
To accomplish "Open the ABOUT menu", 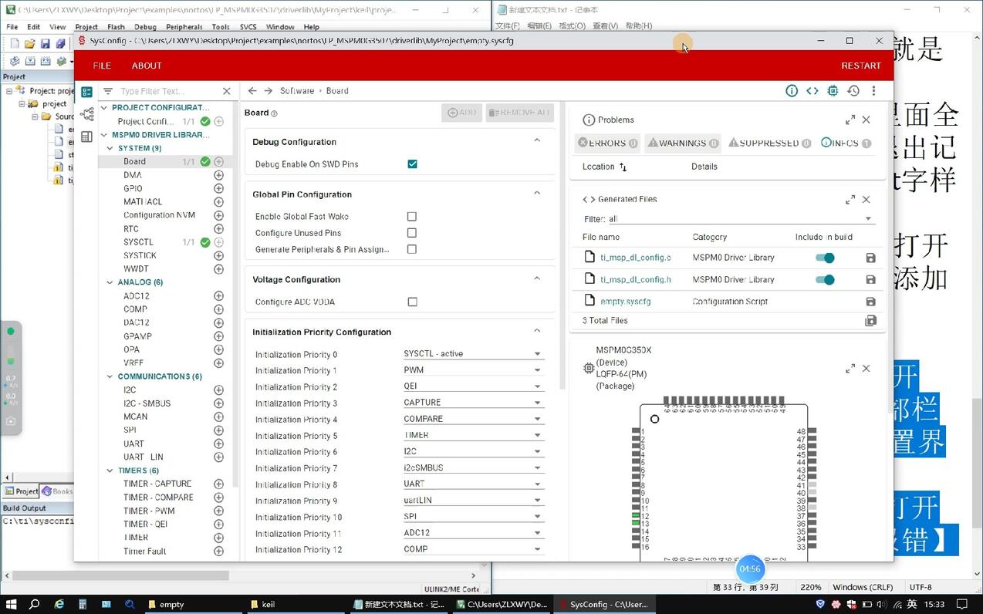I will coord(147,66).
